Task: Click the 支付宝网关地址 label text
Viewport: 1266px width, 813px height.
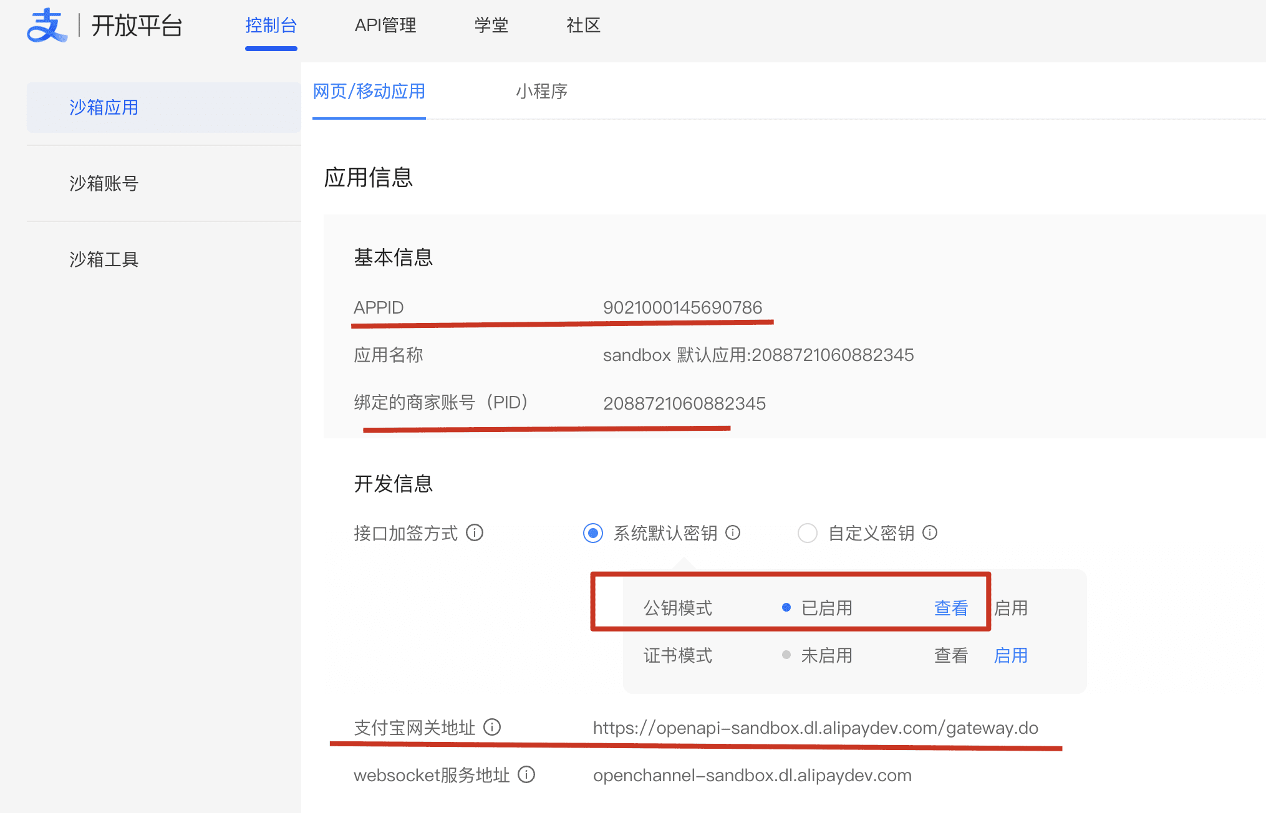Action: (x=415, y=728)
